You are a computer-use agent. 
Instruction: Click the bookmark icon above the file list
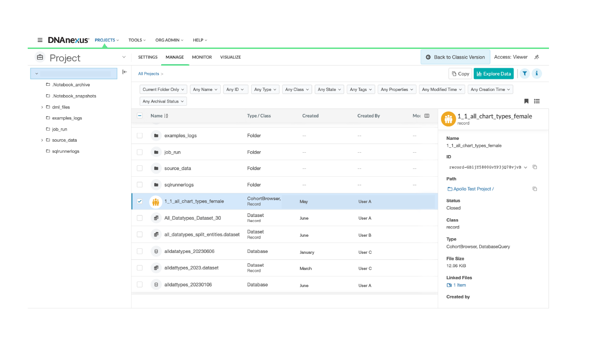pyautogui.click(x=526, y=101)
